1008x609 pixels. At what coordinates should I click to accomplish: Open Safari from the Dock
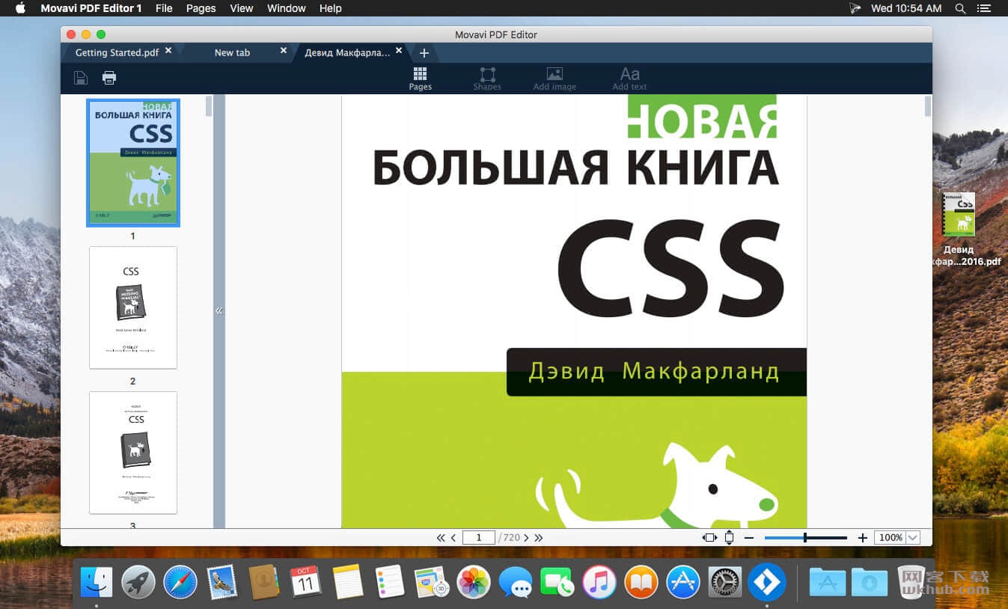pos(180,582)
